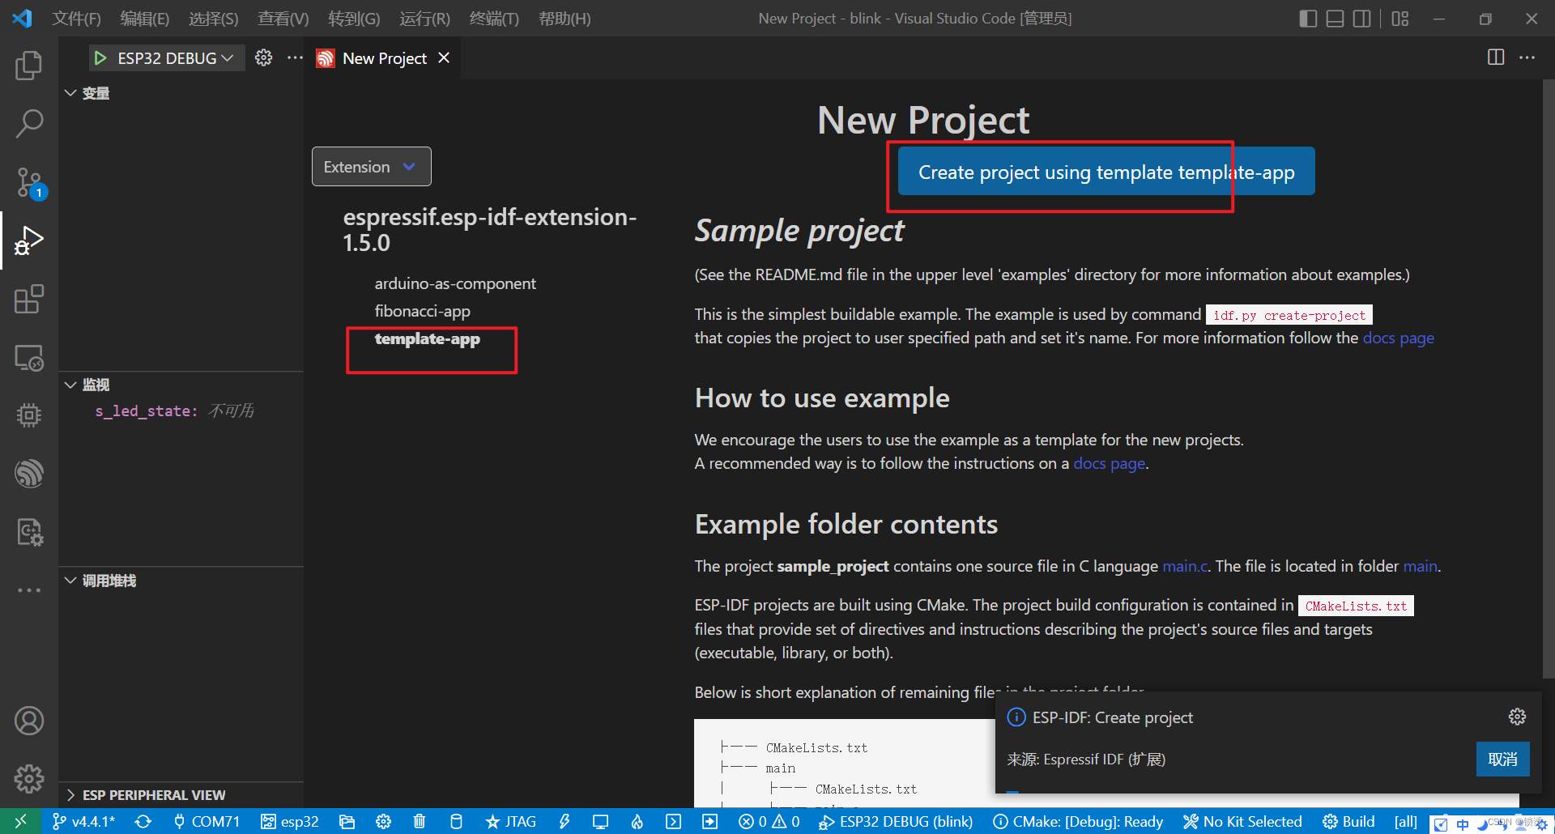Flash device lightning icon in status bar
Viewport: 1555px width, 834px height.
(564, 821)
